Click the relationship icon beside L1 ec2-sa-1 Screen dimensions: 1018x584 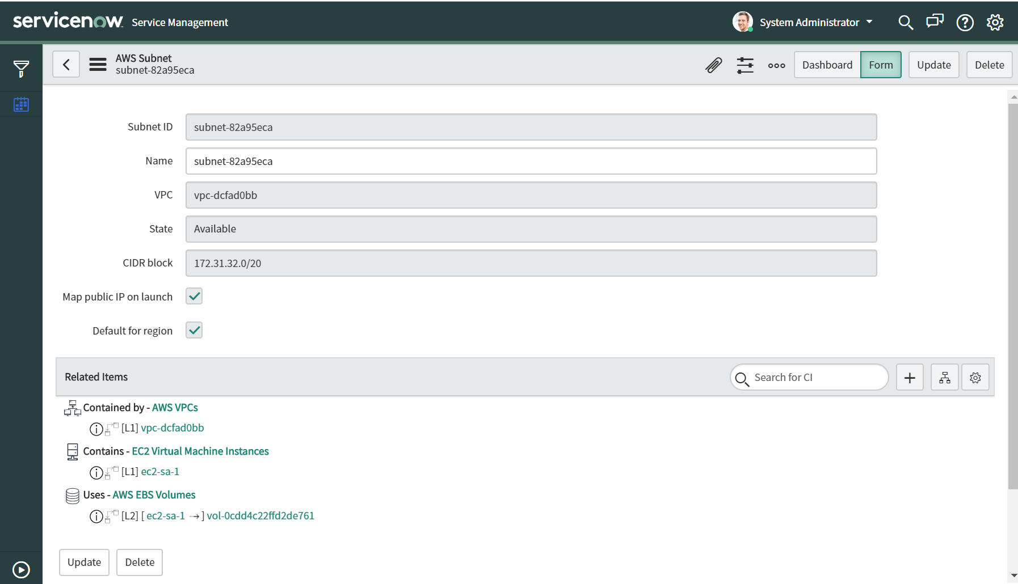pos(112,472)
